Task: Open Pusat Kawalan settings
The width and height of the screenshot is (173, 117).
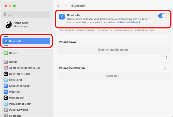Action: point(18,110)
